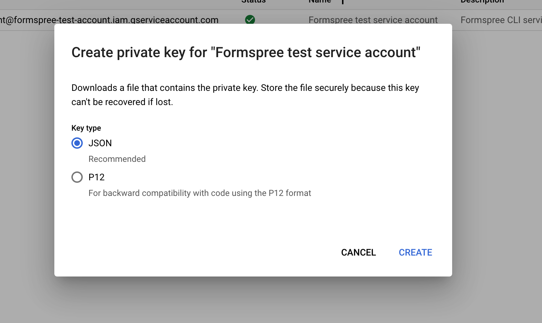Viewport: 542px width, 323px height.
Task: Click the Formspree test service account name cell
Action: pyautogui.click(x=373, y=20)
